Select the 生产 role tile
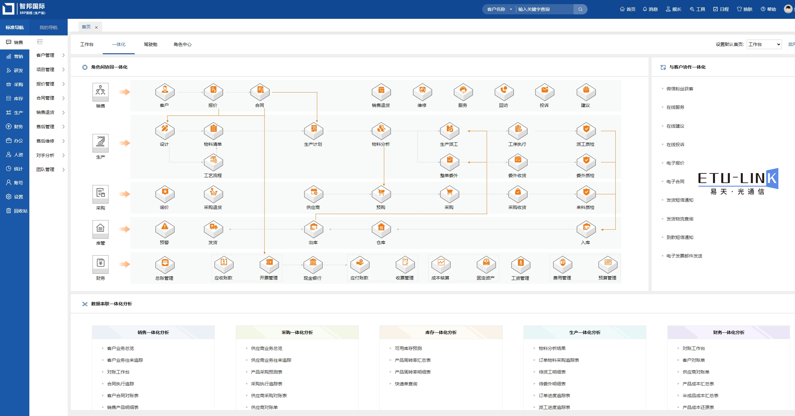 tap(101, 143)
